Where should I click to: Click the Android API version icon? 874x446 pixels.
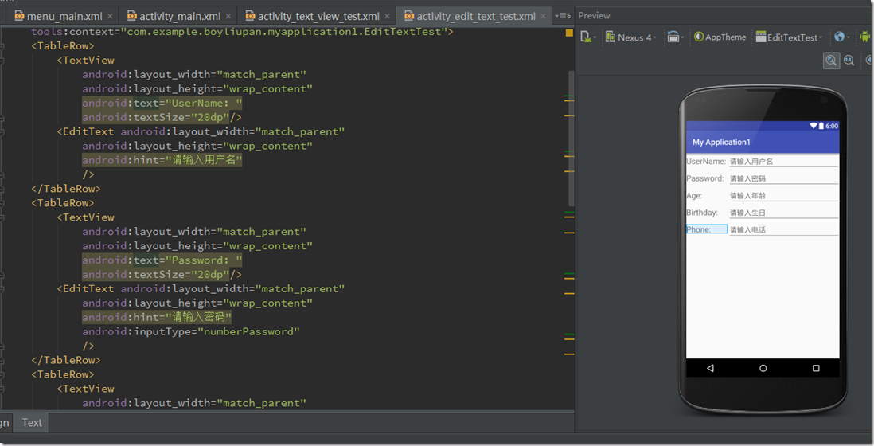pyautogui.click(x=864, y=37)
